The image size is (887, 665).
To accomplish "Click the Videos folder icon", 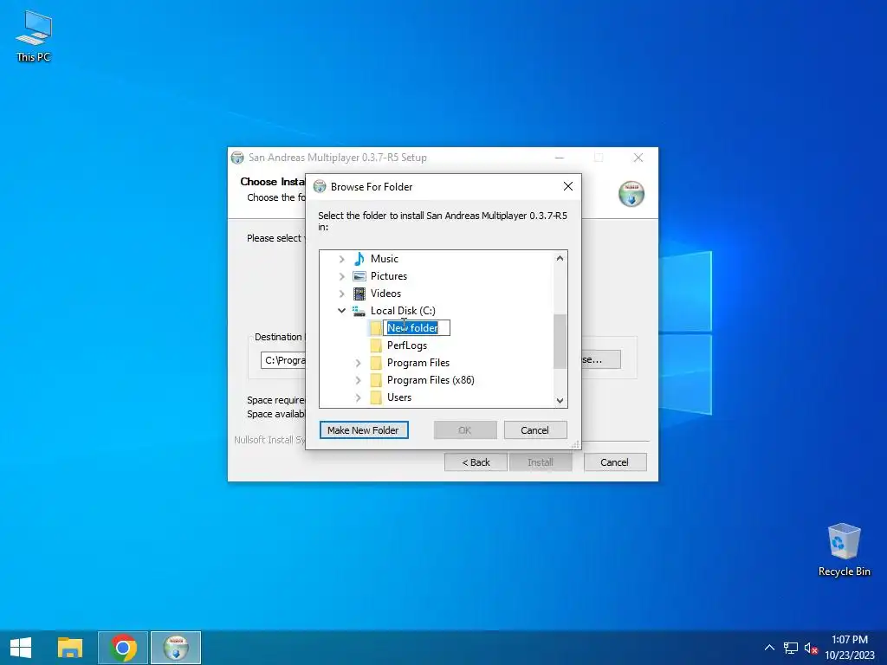I will pos(359,294).
